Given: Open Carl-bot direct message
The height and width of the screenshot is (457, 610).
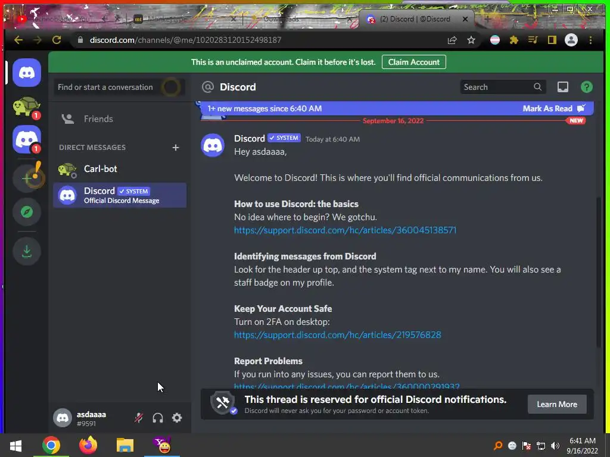Looking at the screenshot, I should (x=120, y=169).
